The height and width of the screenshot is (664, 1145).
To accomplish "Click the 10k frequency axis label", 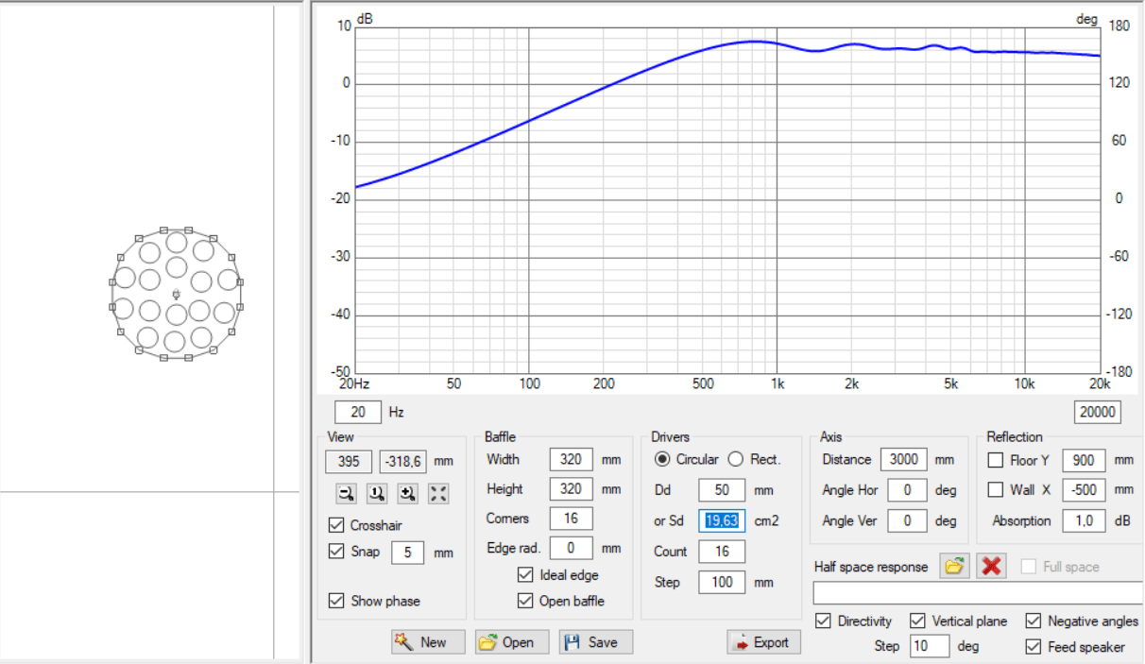I will click(1025, 383).
